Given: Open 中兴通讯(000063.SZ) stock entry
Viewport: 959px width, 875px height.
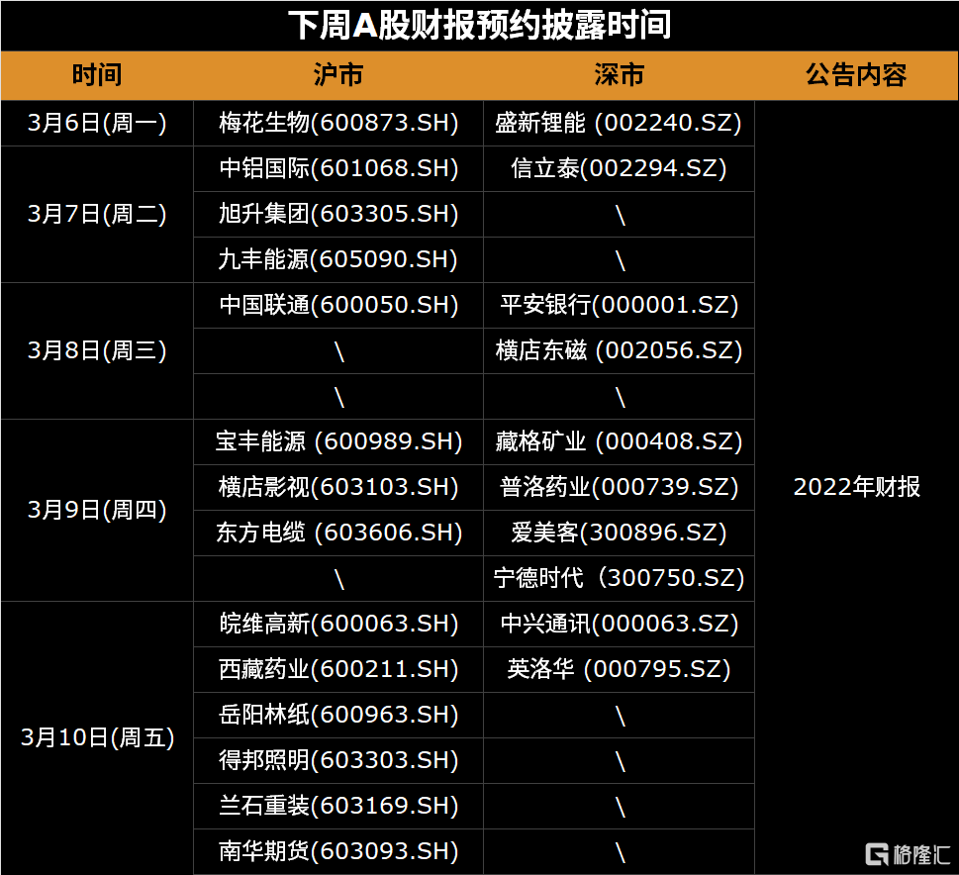Looking at the screenshot, I should (x=620, y=624).
